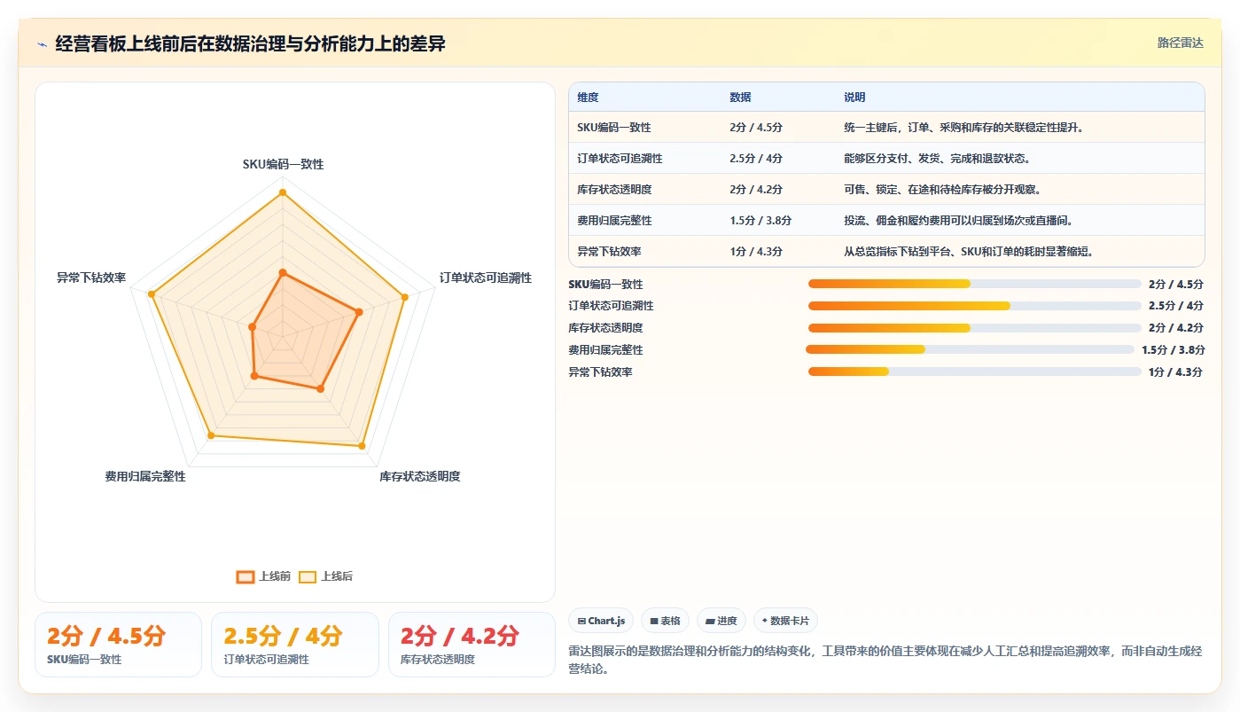Click the 路径雷达 label in the header

pyautogui.click(x=1180, y=43)
